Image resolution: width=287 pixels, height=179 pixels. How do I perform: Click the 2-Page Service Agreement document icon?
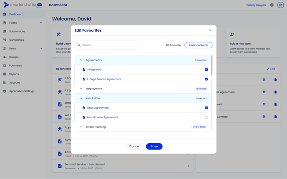pyautogui.click(x=84, y=79)
